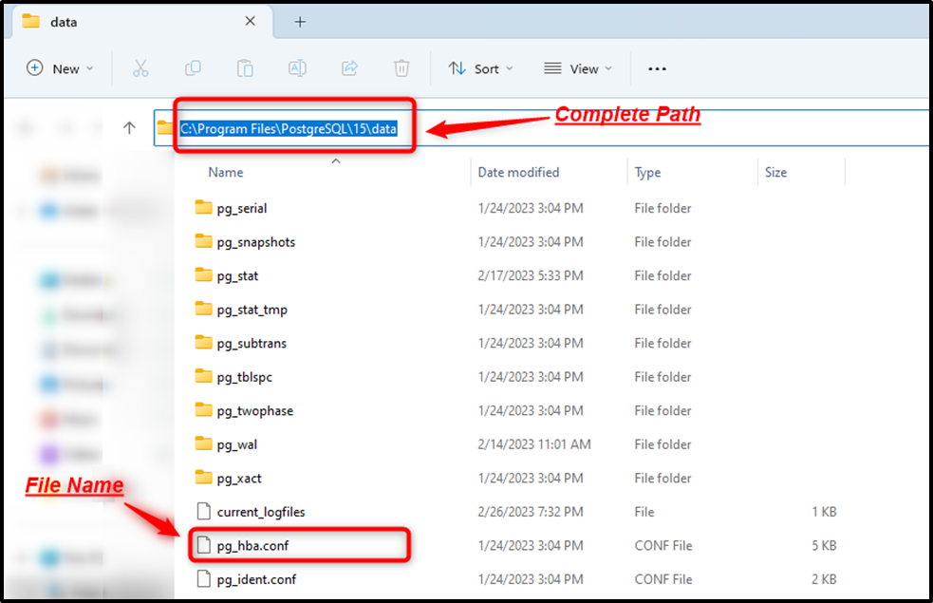This screenshot has width=933, height=603.
Task: Click the Share icon in the toolbar
Action: (x=349, y=67)
